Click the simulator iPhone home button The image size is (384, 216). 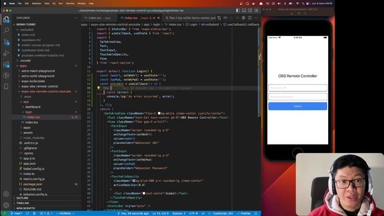[298, 153]
